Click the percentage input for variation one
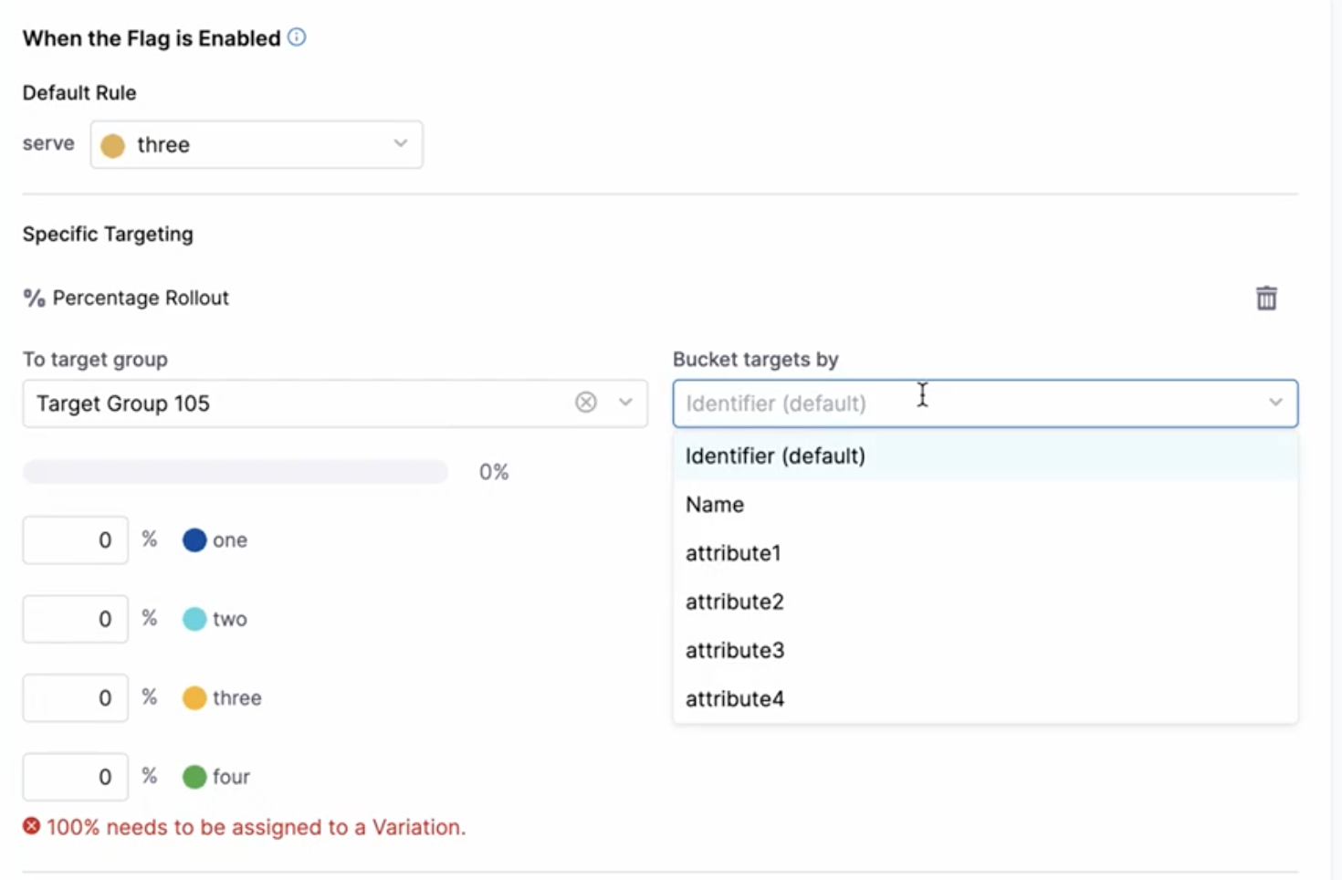 pos(75,540)
